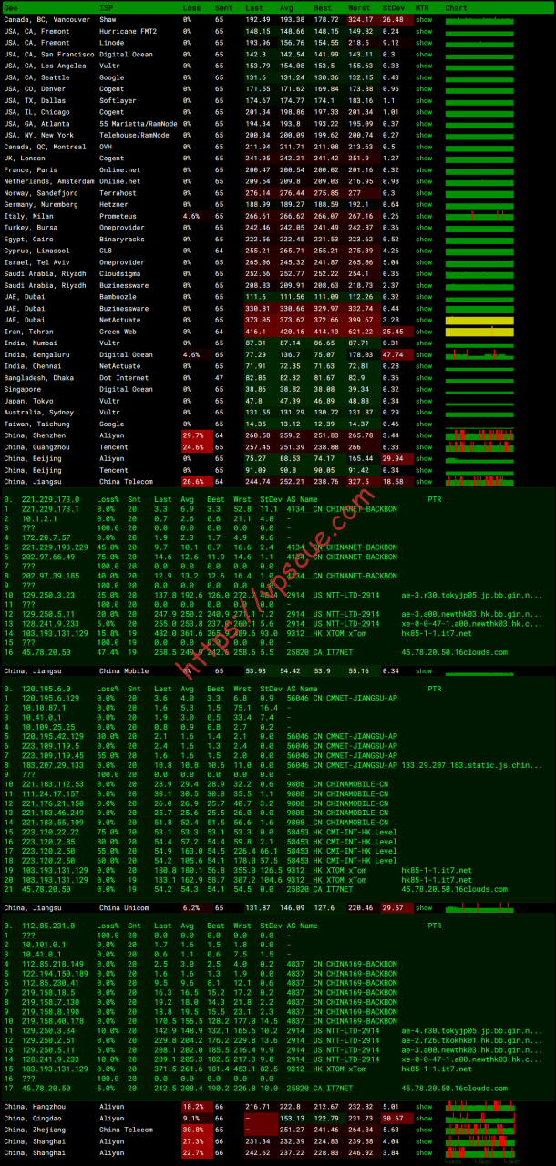
Task: Open show link for Fremont Linode row
Action: pos(424,42)
